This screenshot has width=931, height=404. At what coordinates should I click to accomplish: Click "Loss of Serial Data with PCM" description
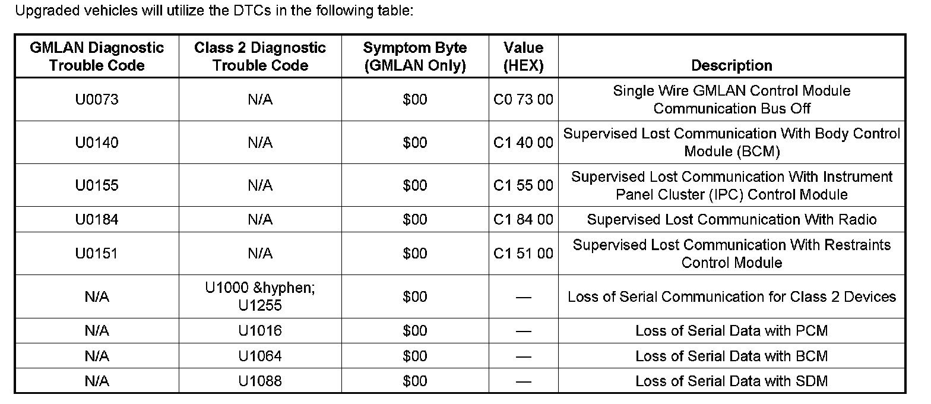point(731,330)
